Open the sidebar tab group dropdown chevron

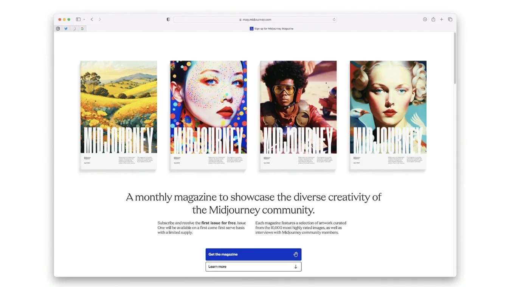84,20
